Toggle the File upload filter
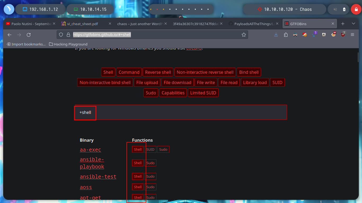362x203 pixels. (x=147, y=82)
